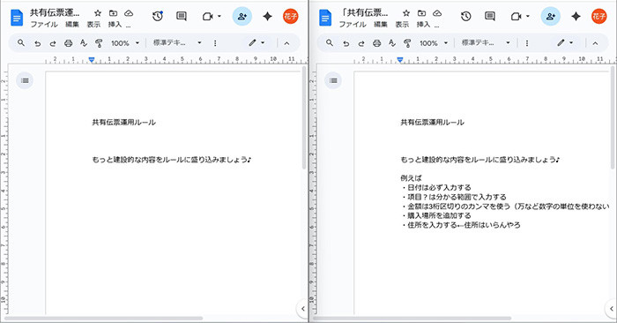The width and height of the screenshot is (617, 323).
Task: Open editing mode pencil dropdown in right window
Action: click(565, 42)
